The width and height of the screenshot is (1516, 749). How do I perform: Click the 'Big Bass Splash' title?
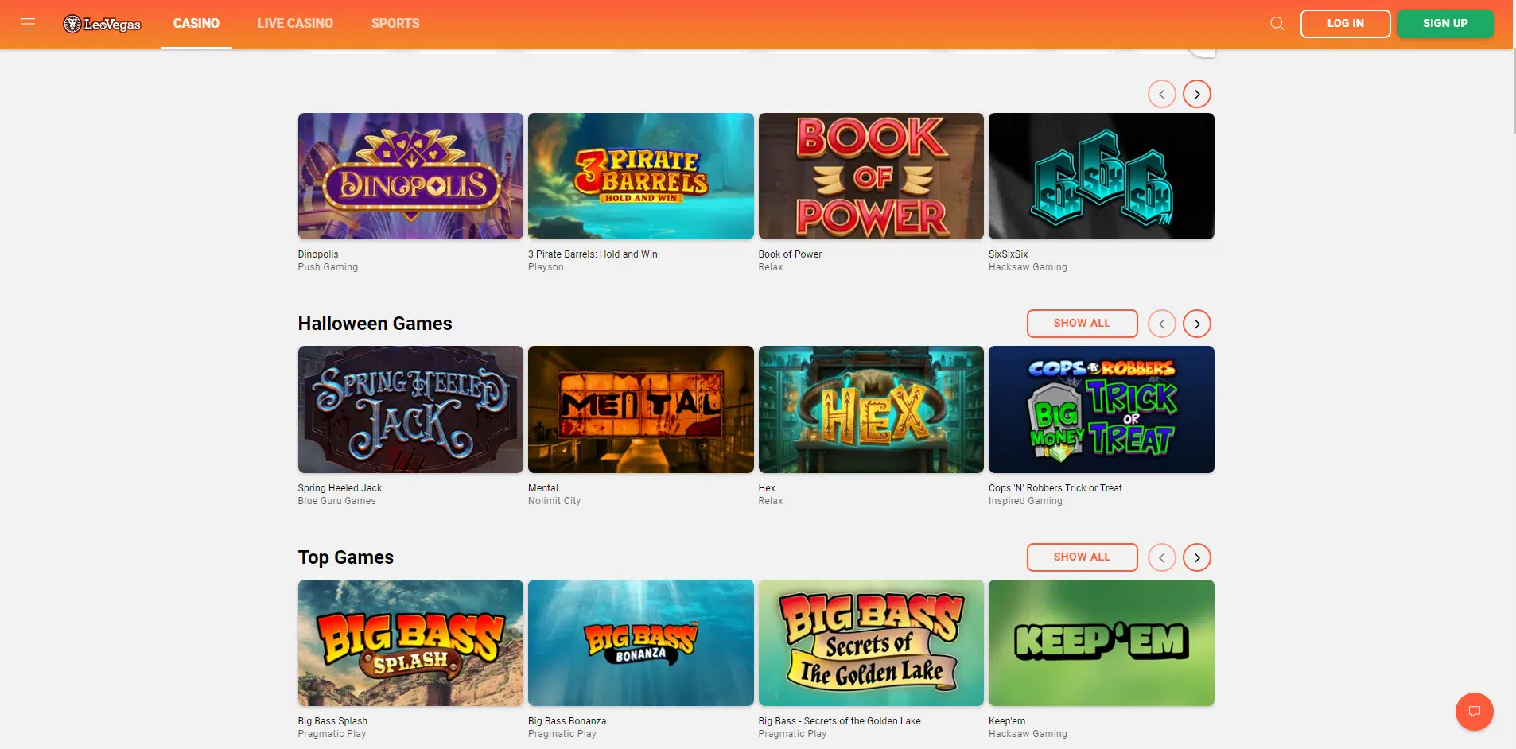point(332,721)
